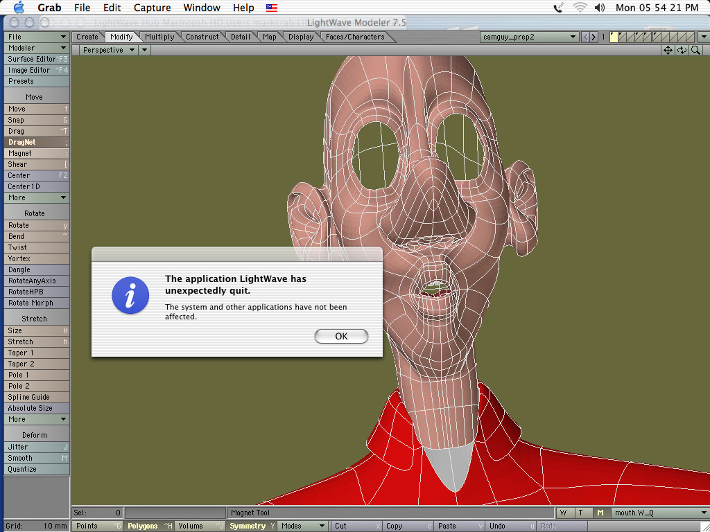Switch to the Construct tab
Image resolution: width=710 pixels, height=532 pixels.
(202, 37)
